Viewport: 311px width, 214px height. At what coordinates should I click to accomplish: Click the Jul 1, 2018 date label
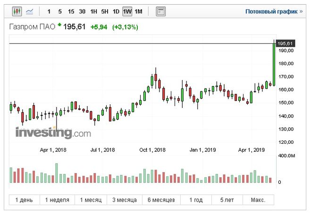102,150
